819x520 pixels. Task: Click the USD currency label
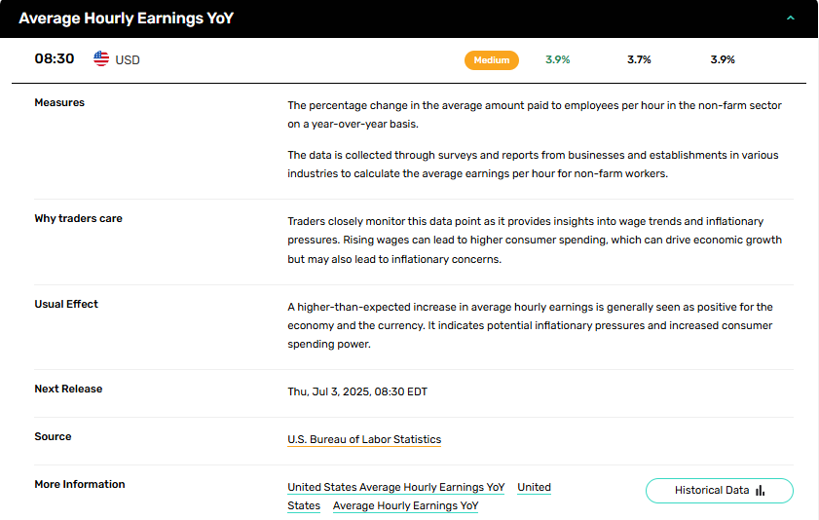pos(128,60)
